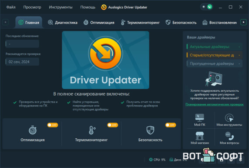Switch to the Диагностика tab
Screen dimensions: 249x168
tap(62, 23)
